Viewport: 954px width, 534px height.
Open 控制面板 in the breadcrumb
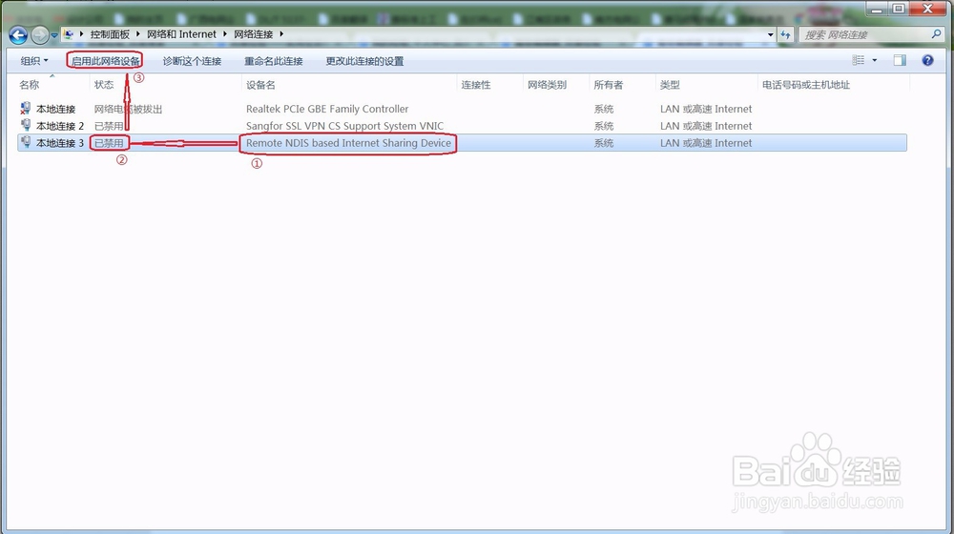coord(110,34)
